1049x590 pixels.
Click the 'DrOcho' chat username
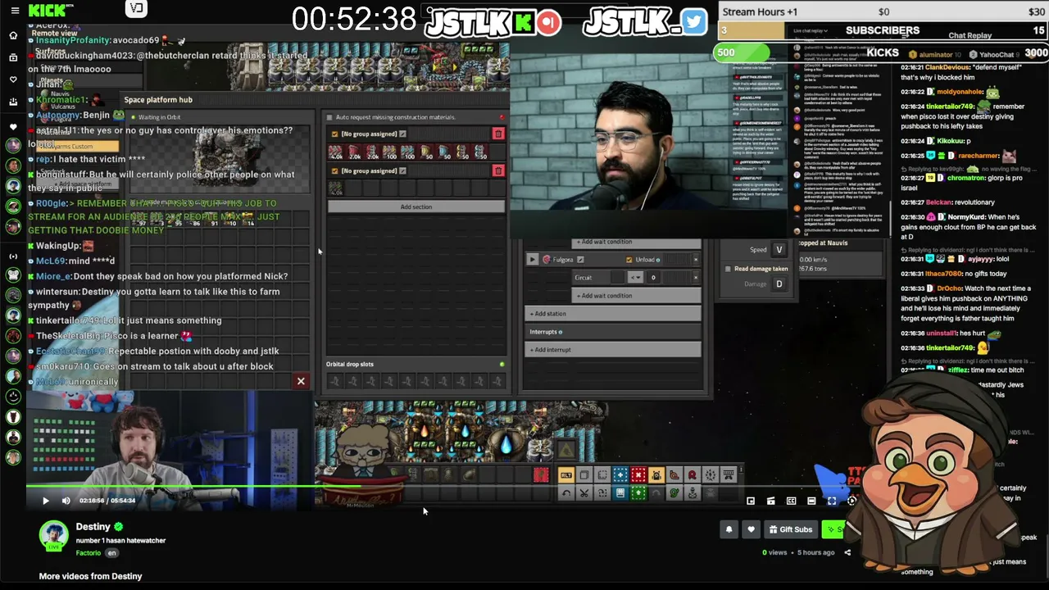tap(951, 288)
